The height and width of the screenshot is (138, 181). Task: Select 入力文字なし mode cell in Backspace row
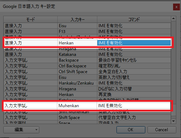point(31,60)
